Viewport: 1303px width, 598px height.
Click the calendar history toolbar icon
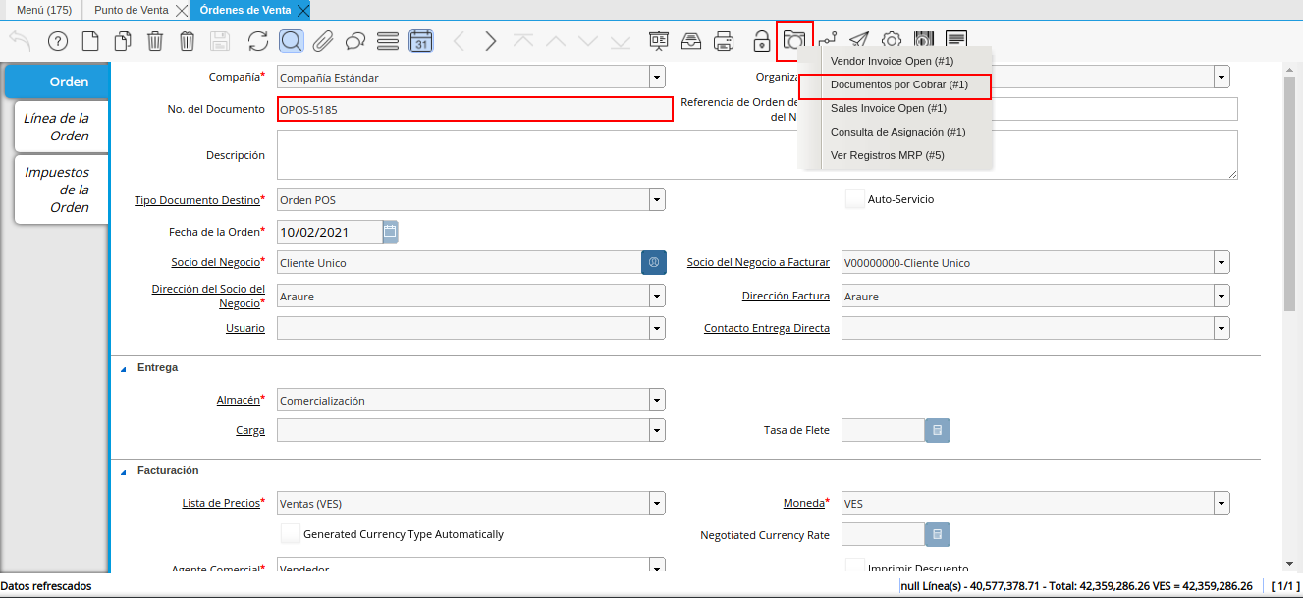click(x=420, y=41)
